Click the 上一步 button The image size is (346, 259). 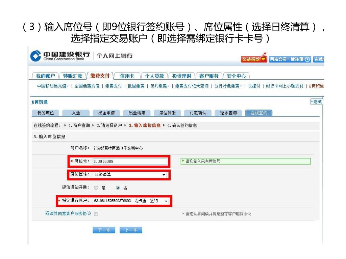pos(131,230)
